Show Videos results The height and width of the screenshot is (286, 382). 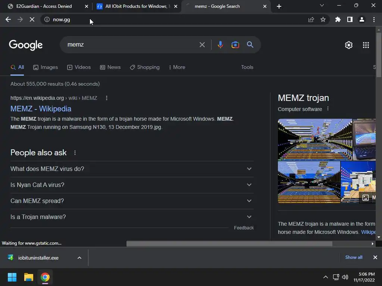pos(79,67)
